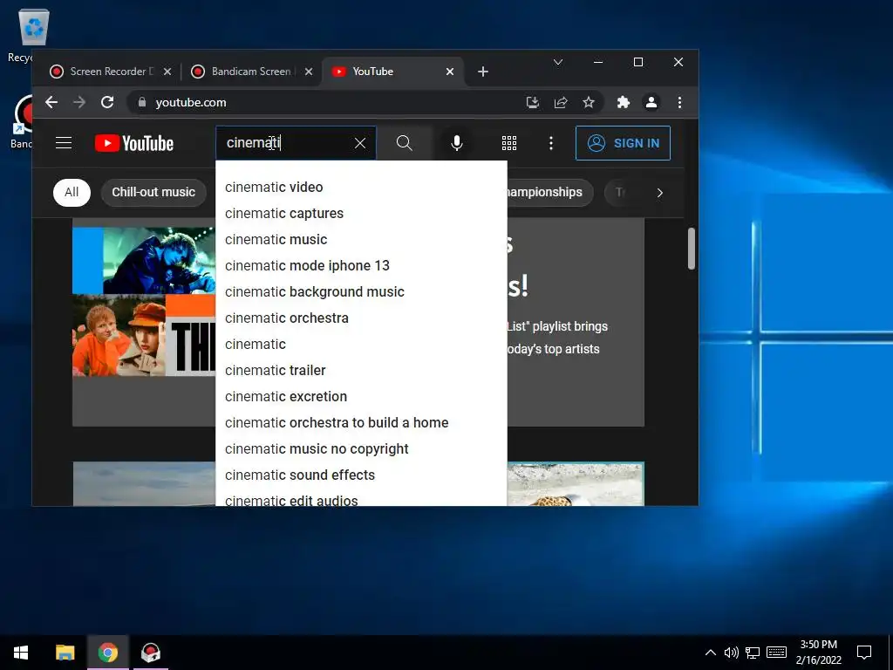The width and height of the screenshot is (893, 670).
Task: Choose suggestion cinematic mode iphone 13
Action: [x=361, y=266]
